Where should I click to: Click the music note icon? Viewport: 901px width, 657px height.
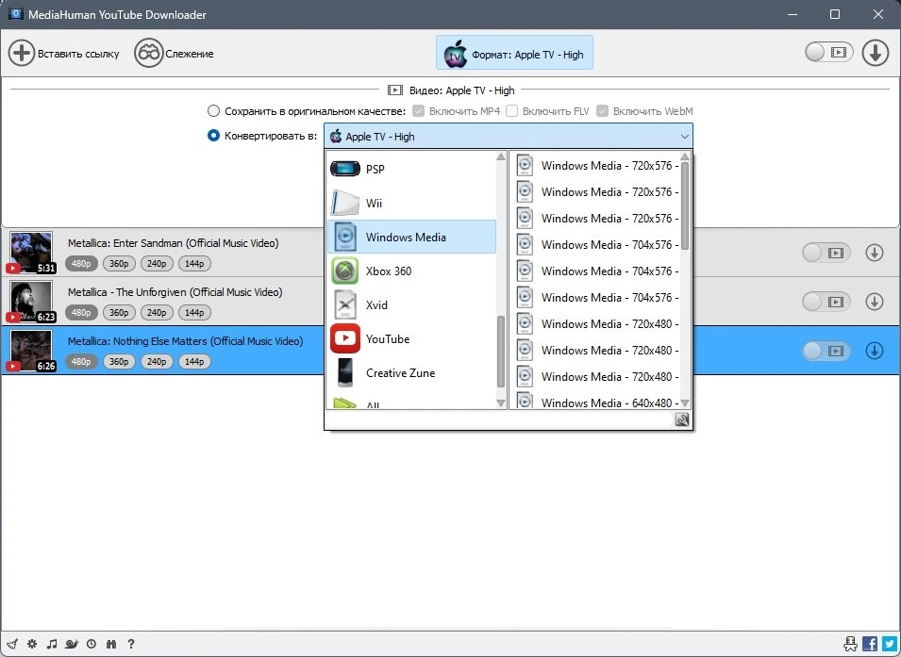tap(52, 644)
